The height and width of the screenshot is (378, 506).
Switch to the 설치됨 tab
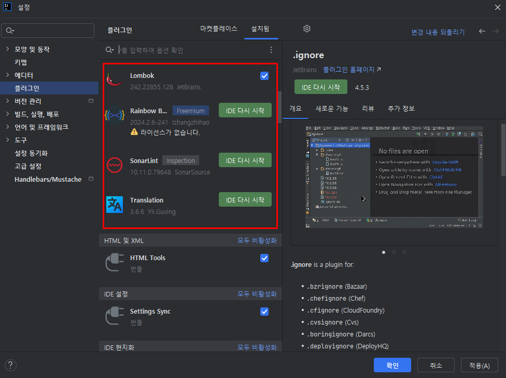260,29
